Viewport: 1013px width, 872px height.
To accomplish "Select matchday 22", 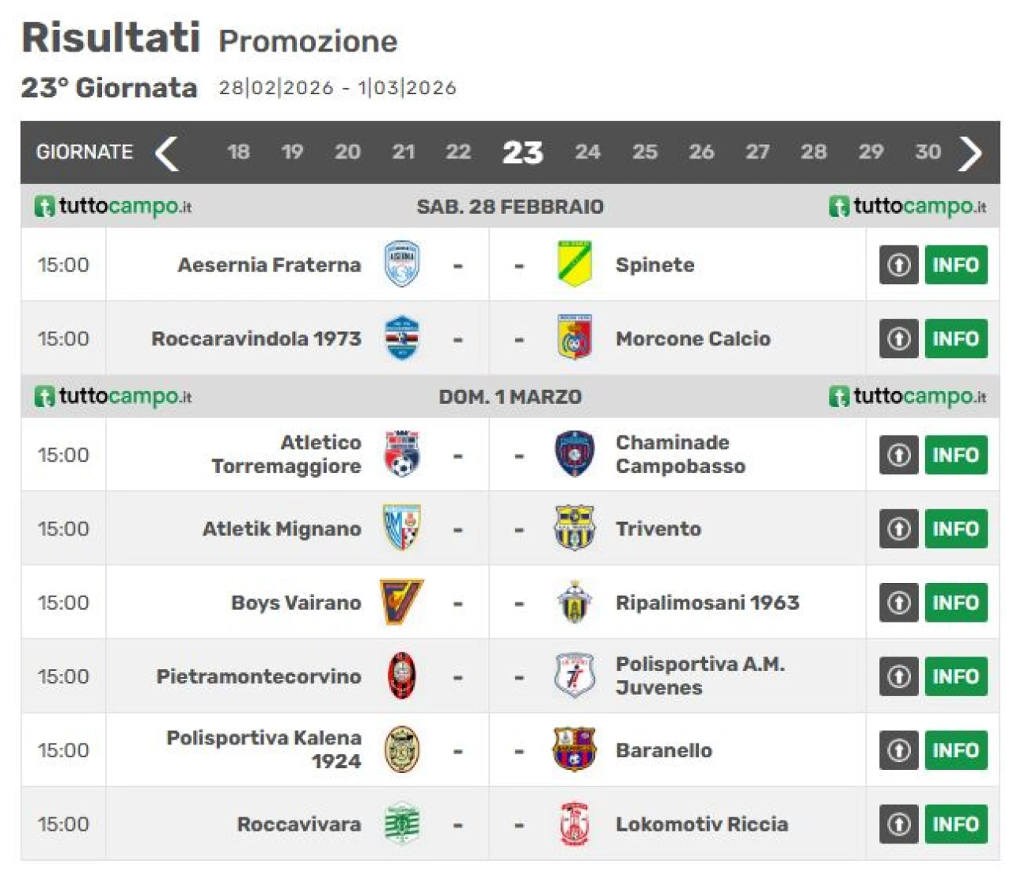I will (x=457, y=152).
